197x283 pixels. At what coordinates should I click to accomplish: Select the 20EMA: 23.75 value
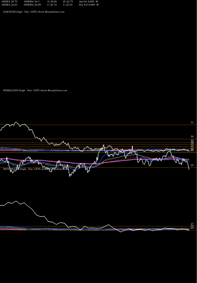[x=9, y=2]
